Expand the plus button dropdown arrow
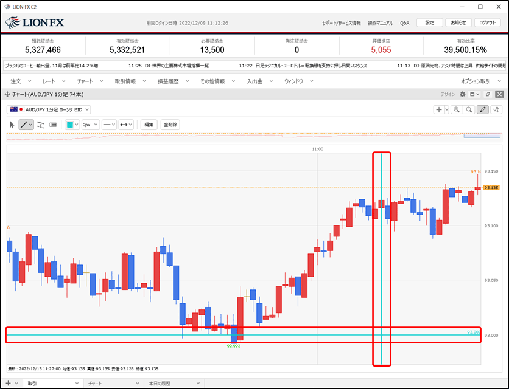Image resolution: width=509 pixels, height=389 pixels. (447, 110)
